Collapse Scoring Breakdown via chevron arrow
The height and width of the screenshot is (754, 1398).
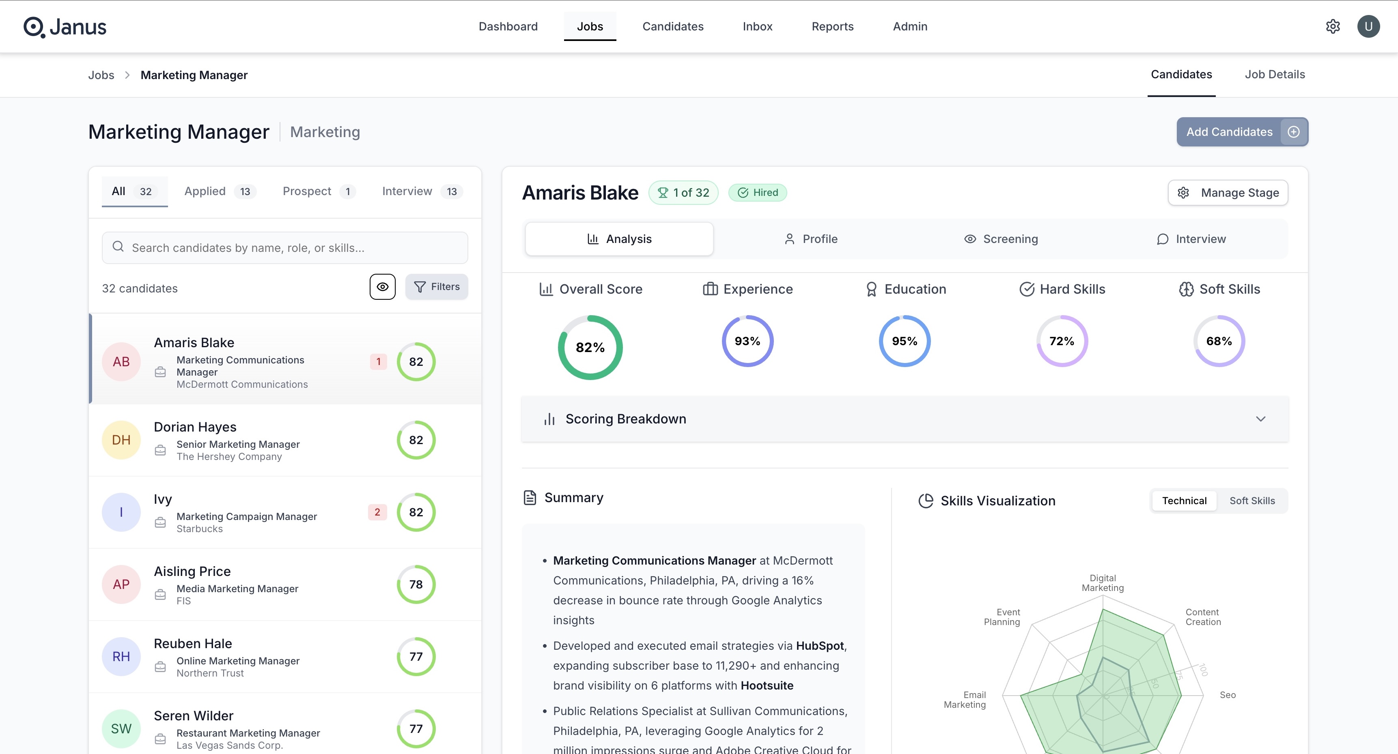click(1261, 418)
